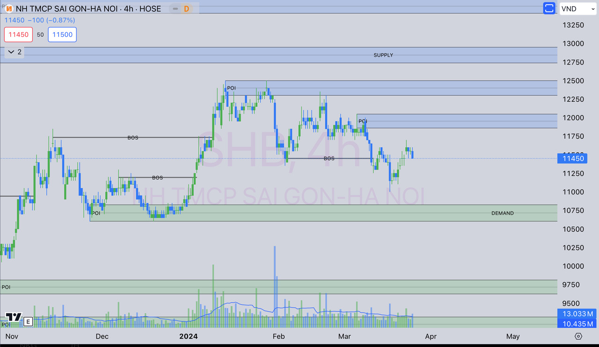
Task: Click the 13250 price axis label
Action: 572,25
